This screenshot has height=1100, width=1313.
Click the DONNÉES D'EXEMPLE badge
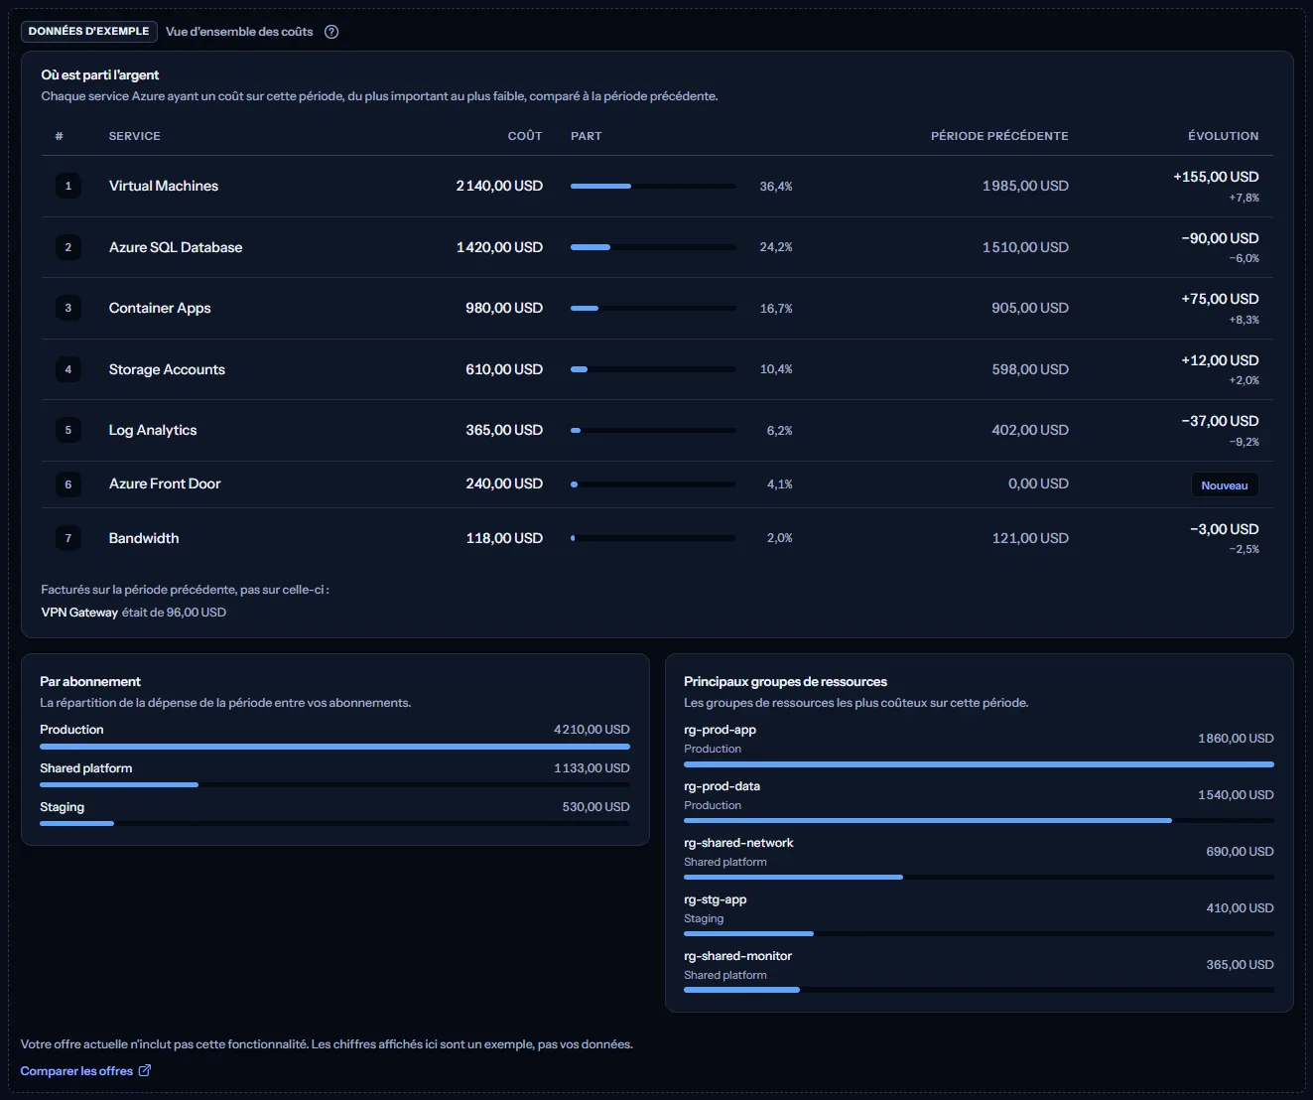(89, 32)
